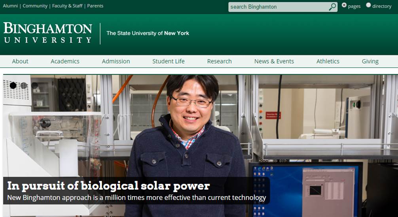Click the Binghamton University logo
398x217 pixels.
[x=47, y=33]
